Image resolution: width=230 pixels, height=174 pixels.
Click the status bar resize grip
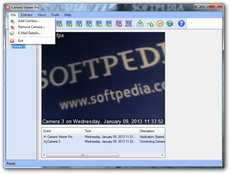pos(220,164)
